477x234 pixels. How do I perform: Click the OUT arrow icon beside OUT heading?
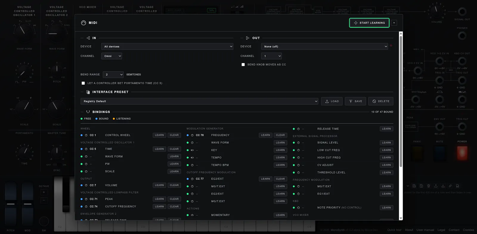pyautogui.click(x=248, y=38)
